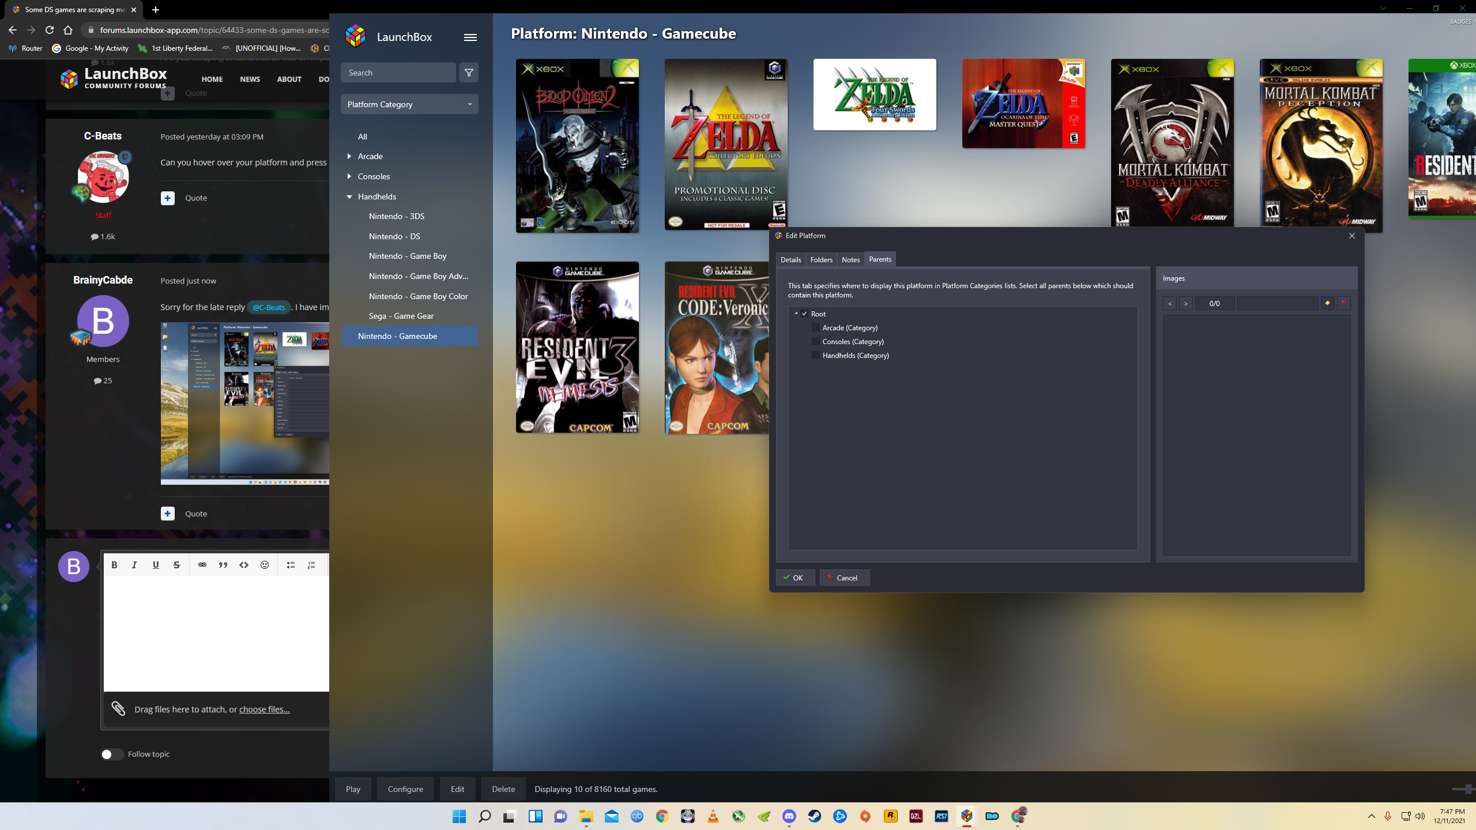Open Steam from the taskbar
The width and height of the screenshot is (1476, 830).
(x=815, y=816)
